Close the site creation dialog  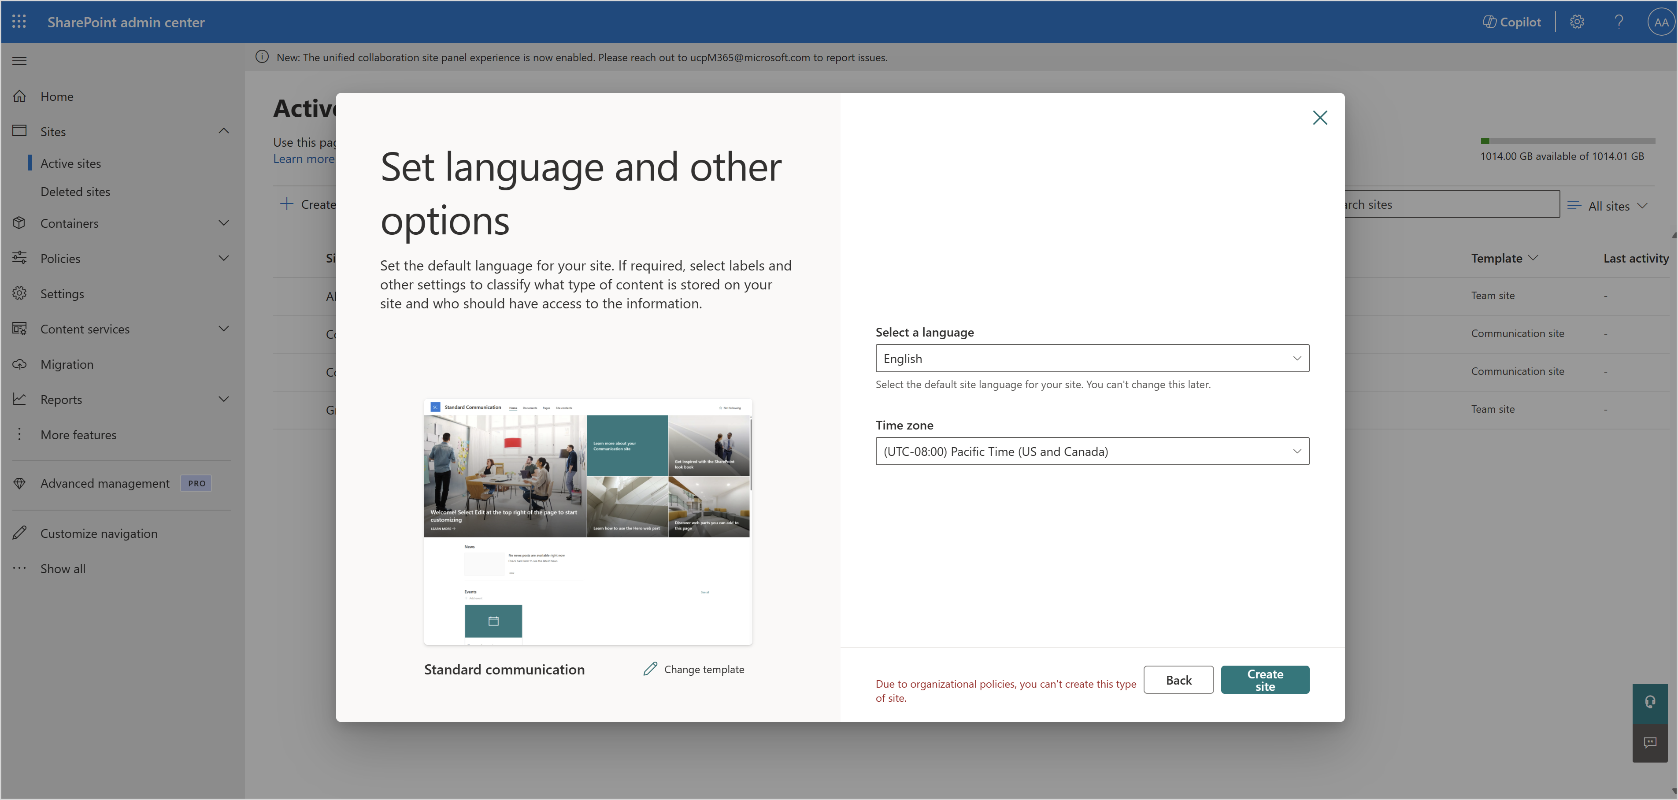[1320, 117]
